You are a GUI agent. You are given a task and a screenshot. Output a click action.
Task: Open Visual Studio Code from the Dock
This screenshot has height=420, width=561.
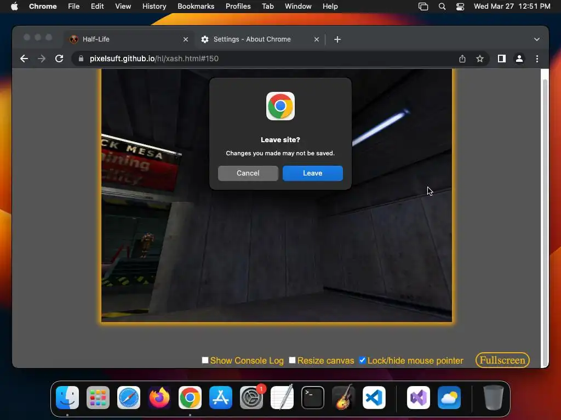374,397
